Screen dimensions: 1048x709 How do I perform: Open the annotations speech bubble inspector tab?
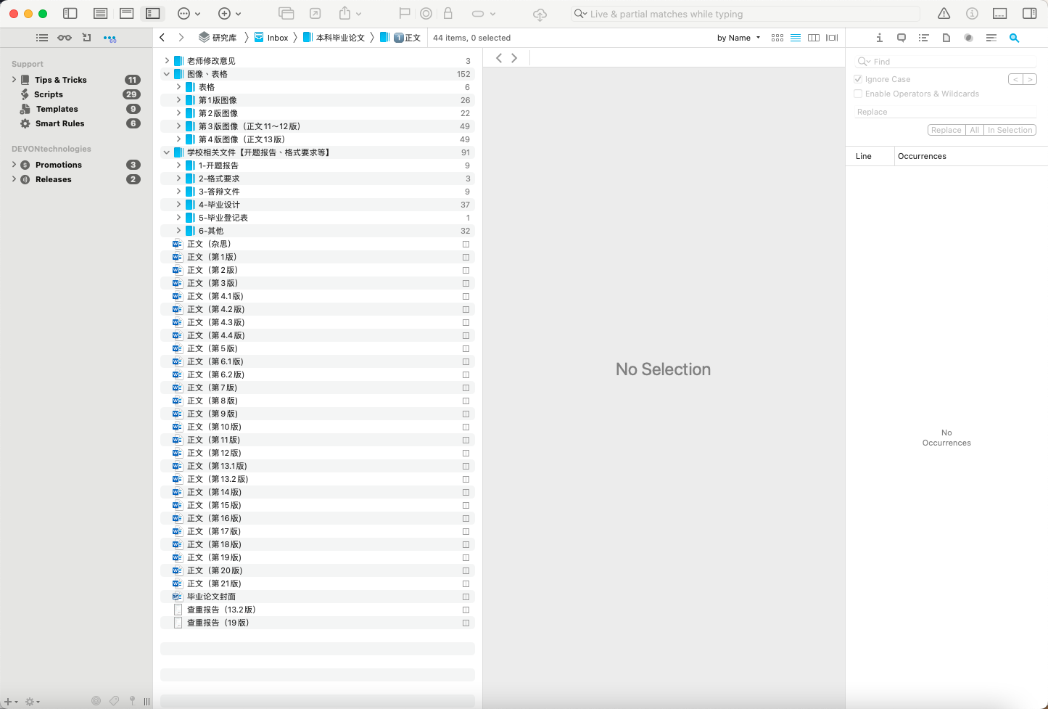pos(901,38)
